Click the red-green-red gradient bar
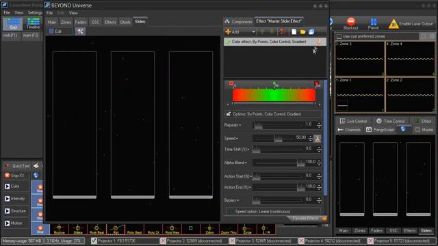This screenshot has height=246, width=438. pos(274,96)
